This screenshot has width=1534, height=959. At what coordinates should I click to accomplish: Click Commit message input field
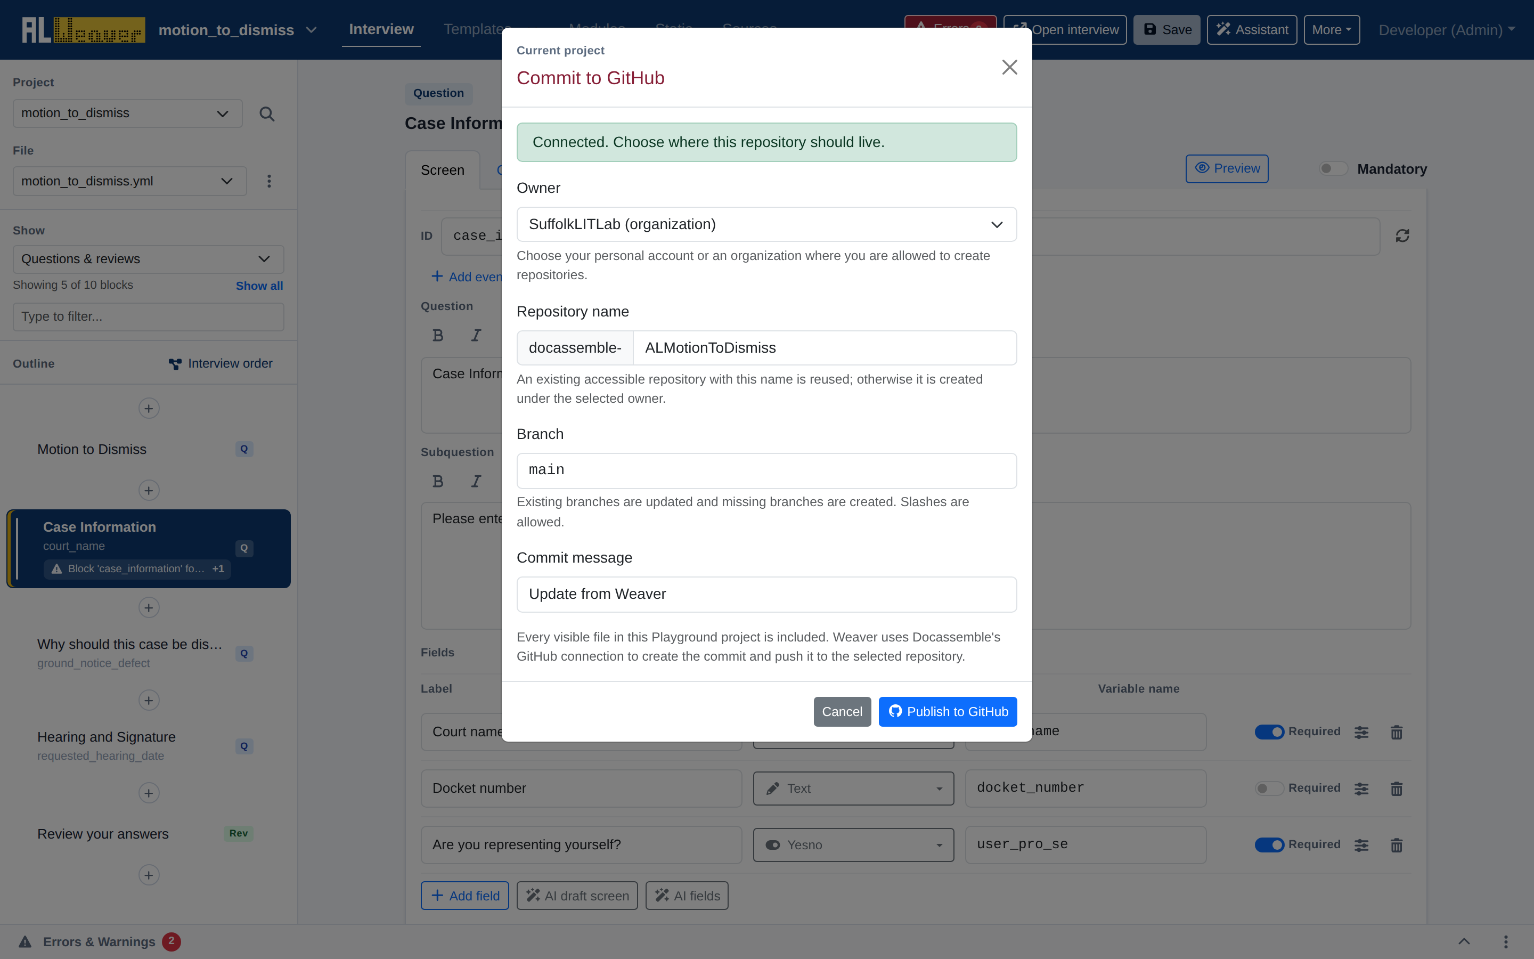coord(766,594)
